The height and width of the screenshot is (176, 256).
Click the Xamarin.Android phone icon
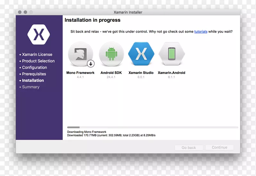(172, 54)
